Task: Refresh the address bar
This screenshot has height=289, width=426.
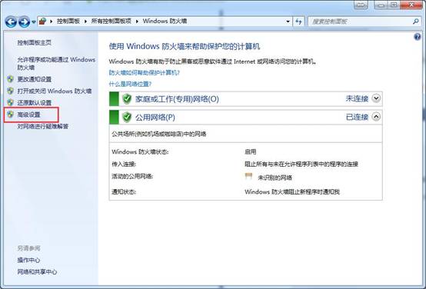Action: (x=298, y=22)
